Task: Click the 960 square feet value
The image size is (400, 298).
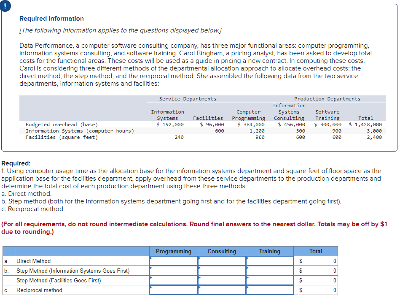Action: [260, 137]
